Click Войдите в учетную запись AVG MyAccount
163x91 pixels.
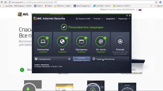(117, 10)
